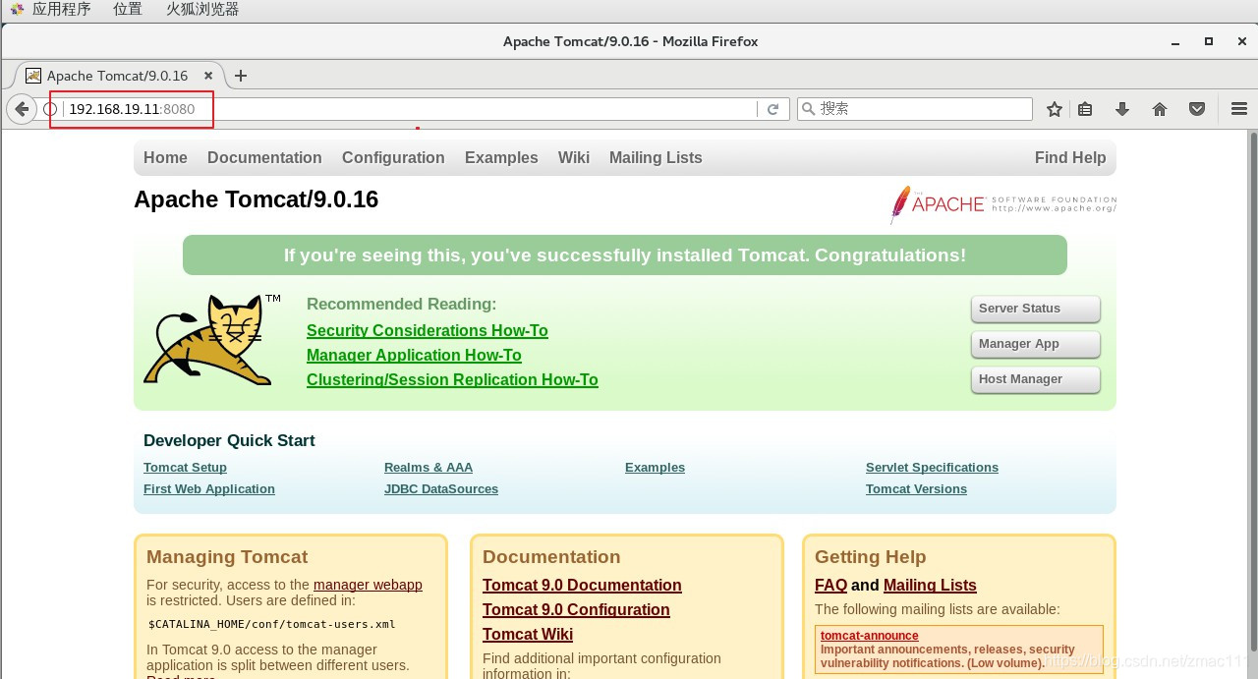
Task: Click the Tomcat cat mascot image
Action: (x=211, y=339)
